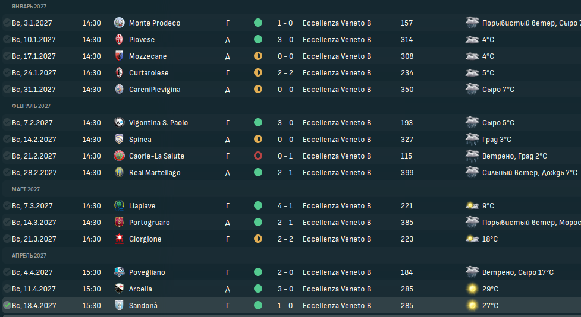Open the Portogruaro team link
581x317 pixels.
pyautogui.click(x=149, y=222)
